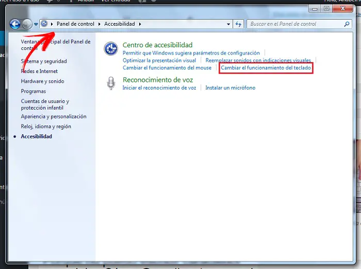Open the recent pages dropdown arrow
361x269 pixels.
coord(36,24)
